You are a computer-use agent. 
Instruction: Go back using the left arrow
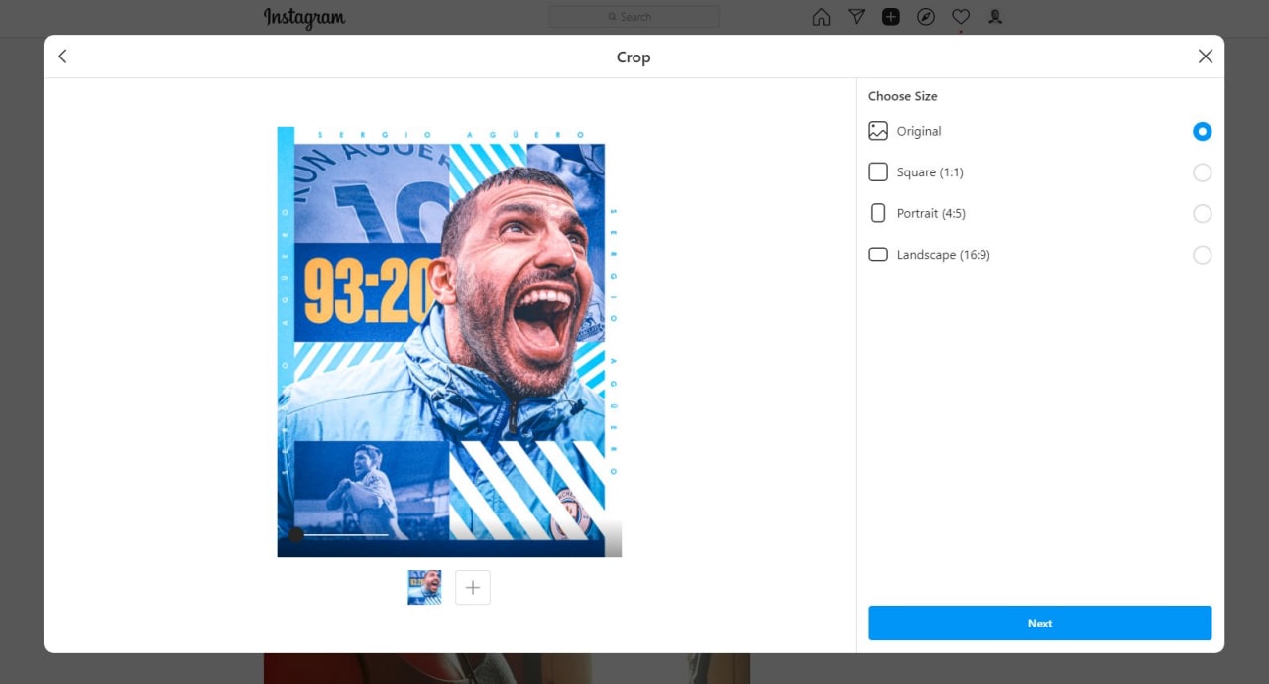(62, 57)
